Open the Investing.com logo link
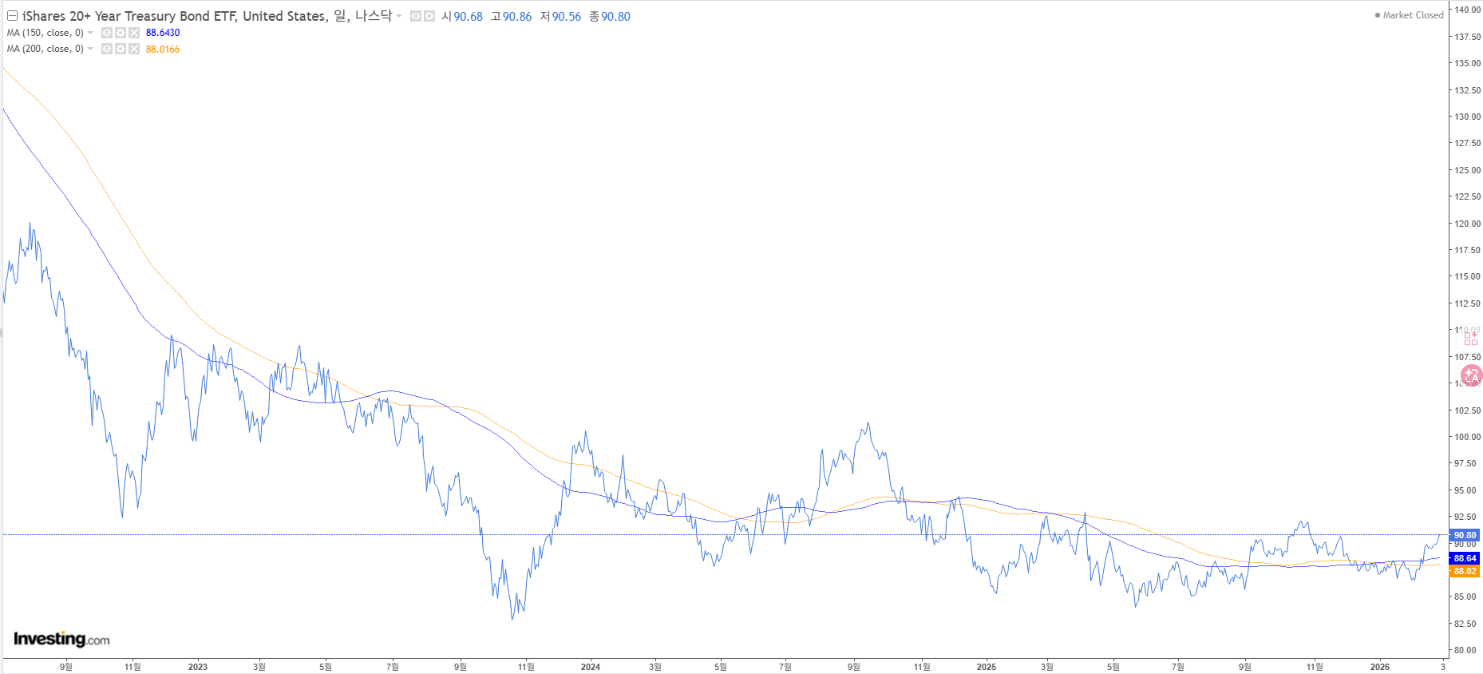This screenshot has width=1483, height=674. pyautogui.click(x=61, y=639)
